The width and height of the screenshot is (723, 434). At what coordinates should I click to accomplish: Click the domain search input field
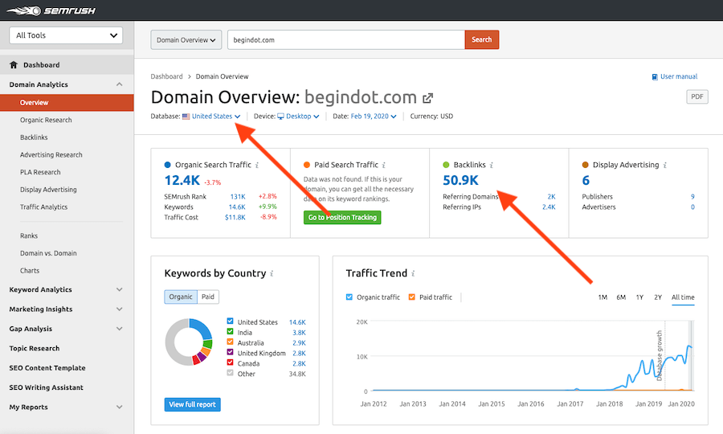[345, 39]
